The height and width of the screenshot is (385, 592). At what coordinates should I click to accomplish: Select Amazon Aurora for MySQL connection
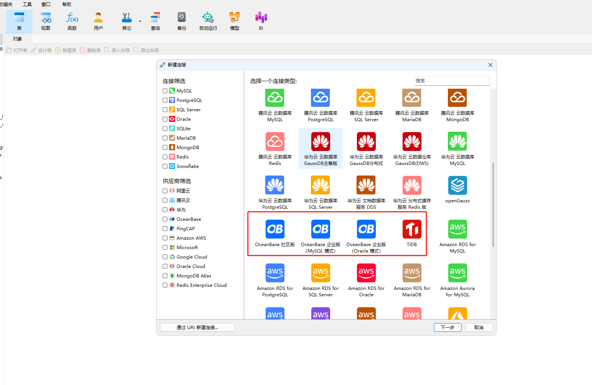(x=458, y=280)
